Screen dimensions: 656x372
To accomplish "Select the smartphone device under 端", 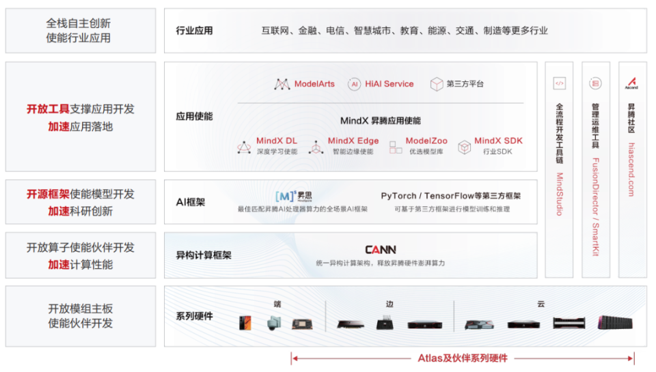I will [245, 323].
